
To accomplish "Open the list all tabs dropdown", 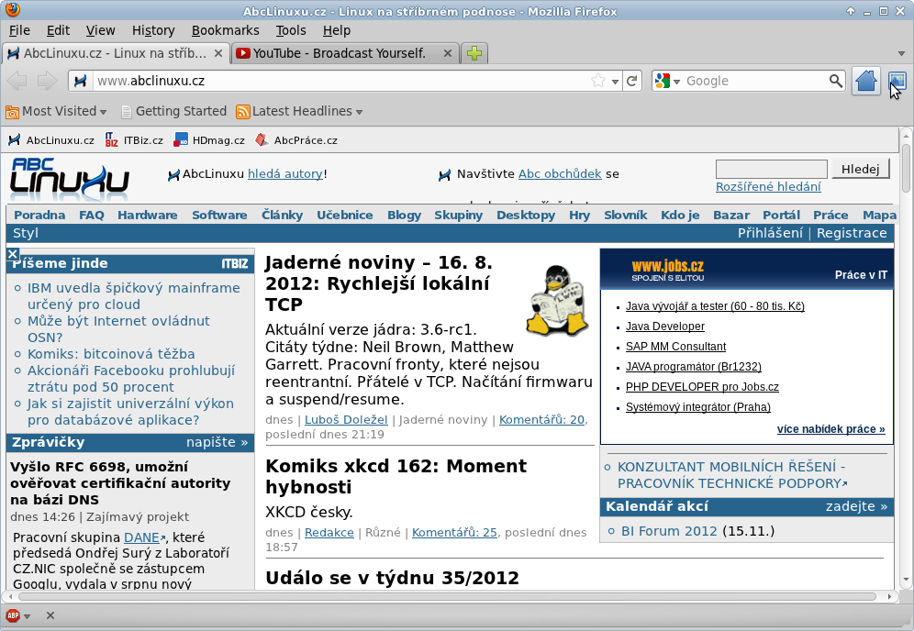I will click(x=901, y=53).
